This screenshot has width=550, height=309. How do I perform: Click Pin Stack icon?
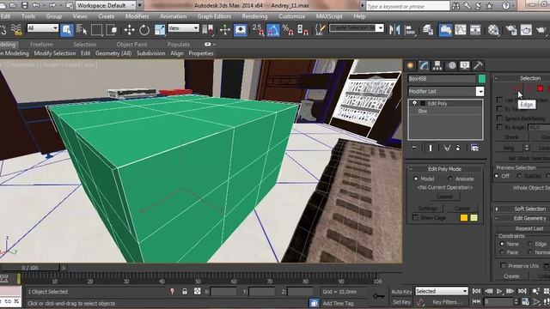point(414,148)
